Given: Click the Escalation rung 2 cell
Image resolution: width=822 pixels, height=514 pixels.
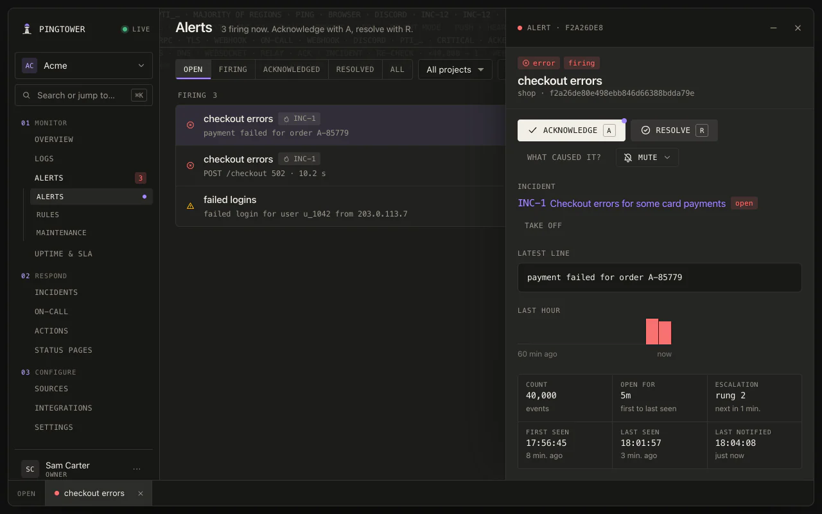Looking at the screenshot, I should click(x=755, y=398).
